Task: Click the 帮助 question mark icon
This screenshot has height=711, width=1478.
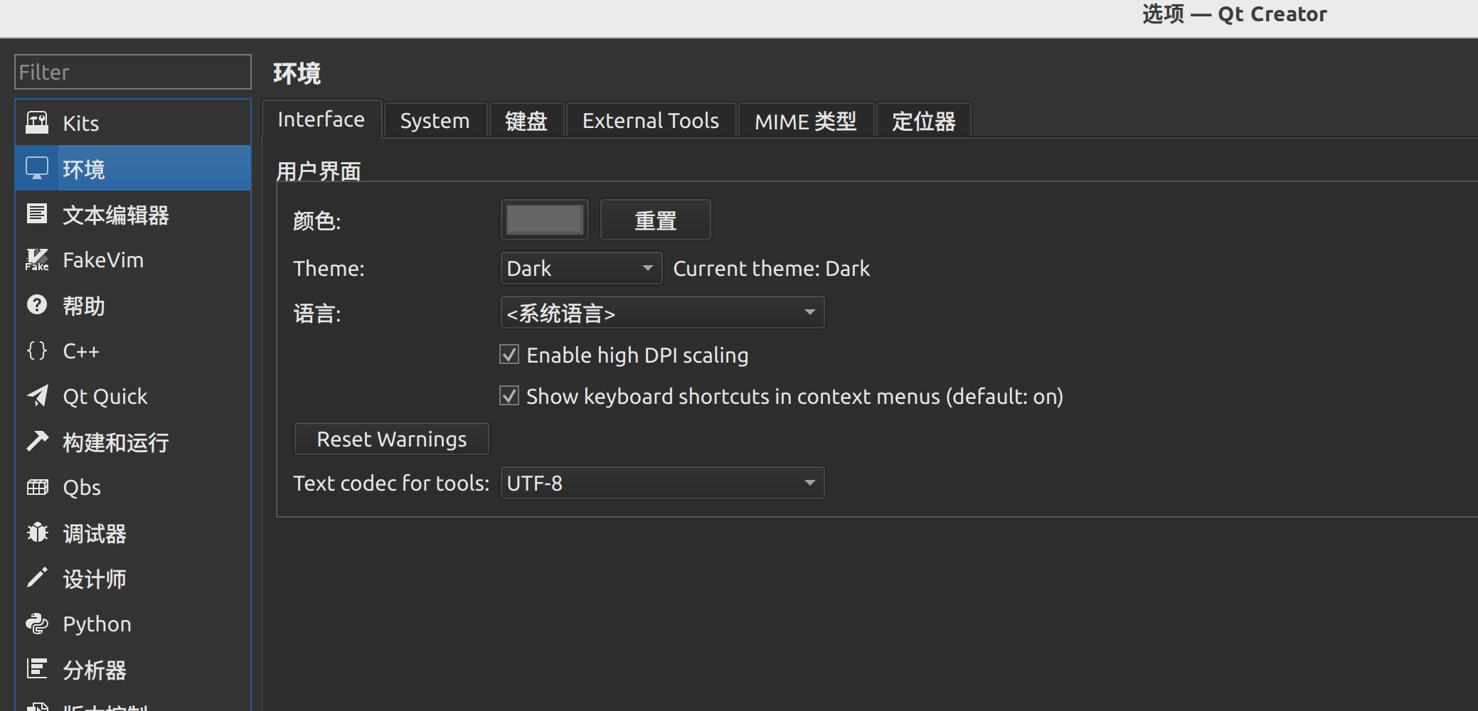Action: coord(37,305)
